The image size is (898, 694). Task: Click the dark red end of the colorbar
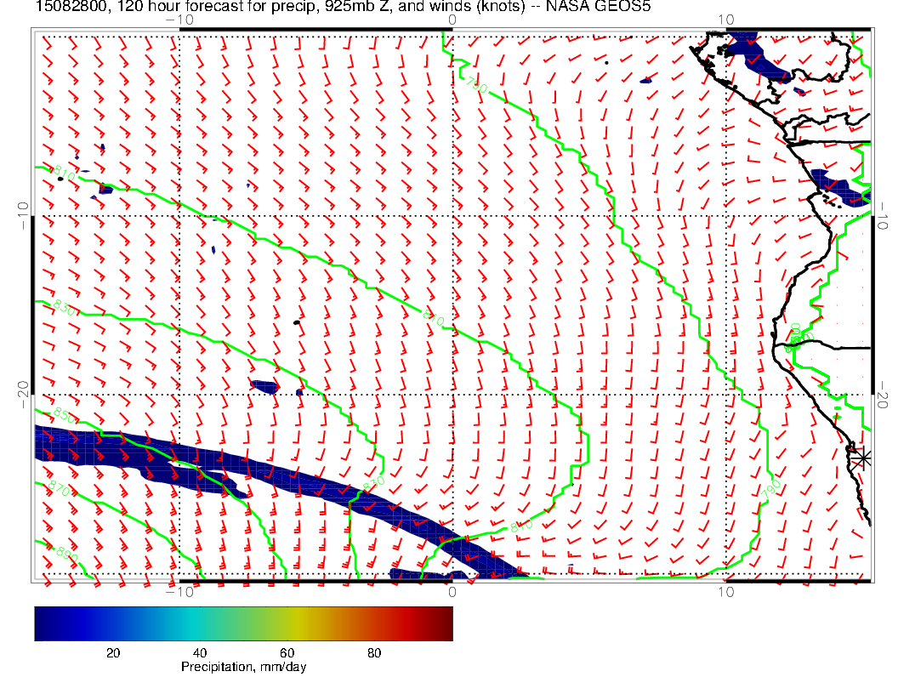coord(446,623)
